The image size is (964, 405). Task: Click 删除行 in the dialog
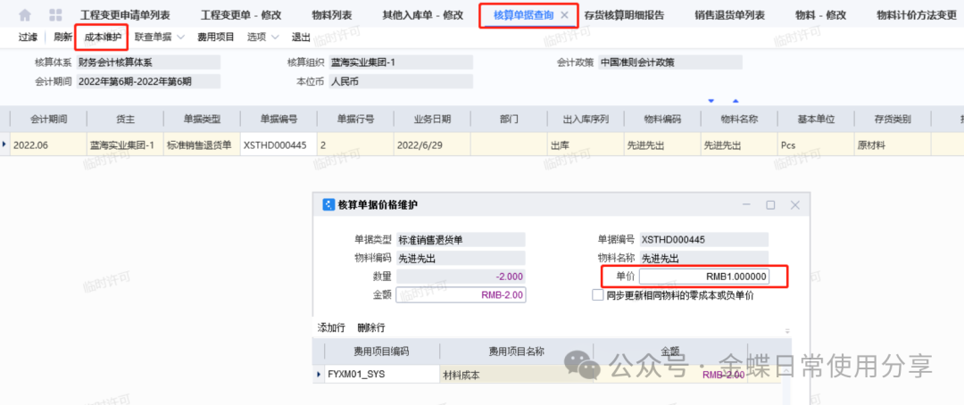tap(371, 327)
